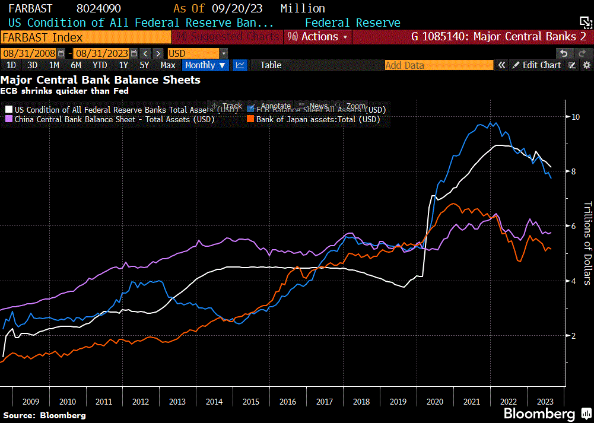
Task: Click the 2020 x-axis year label
Action: 435,402
